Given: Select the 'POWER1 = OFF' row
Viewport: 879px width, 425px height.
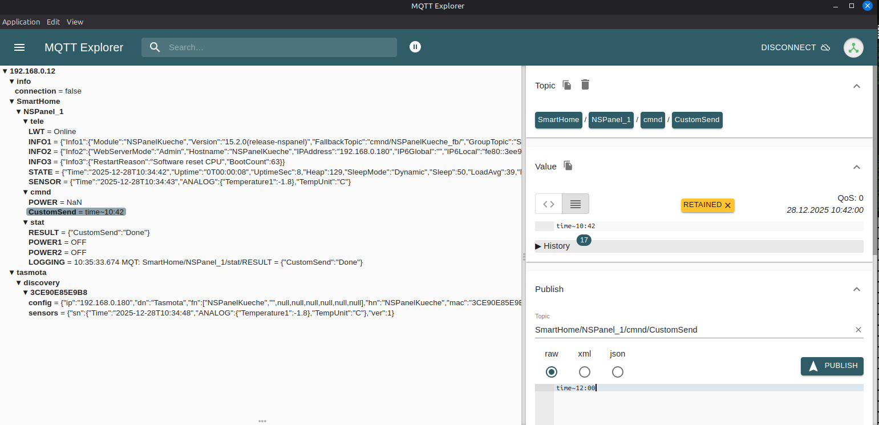Looking at the screenshot, I should coord(58,242).
